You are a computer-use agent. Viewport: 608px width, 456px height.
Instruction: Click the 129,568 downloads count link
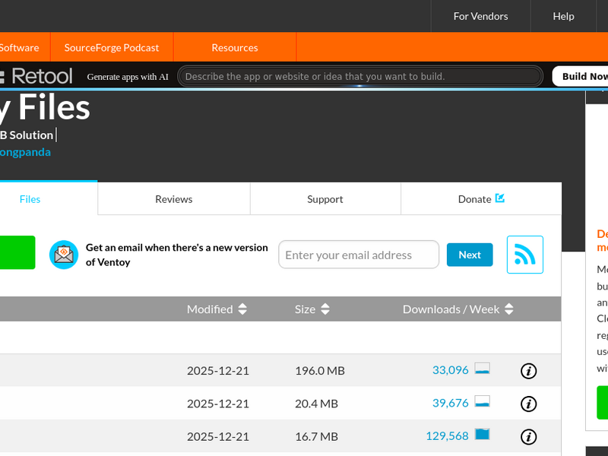tap(447, 435)
